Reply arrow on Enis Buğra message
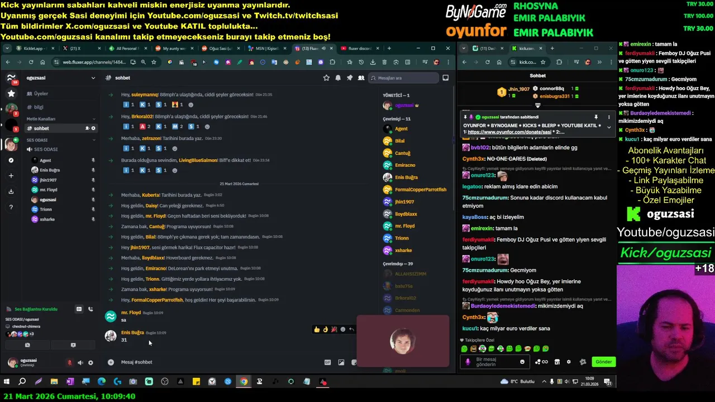715x402 pixels. point(351,329)
